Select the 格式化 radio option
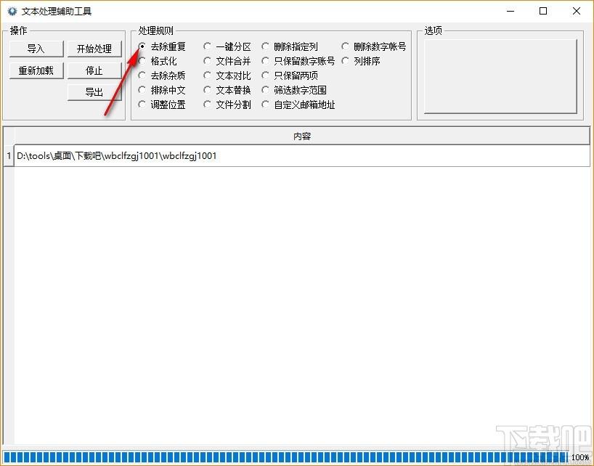 click(x=158, y=61)
